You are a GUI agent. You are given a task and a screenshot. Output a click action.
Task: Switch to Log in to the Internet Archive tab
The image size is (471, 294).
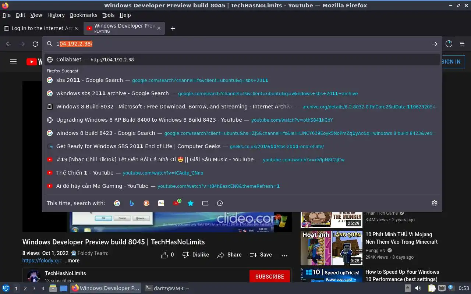pyautogui.click(x=41, y=28)
